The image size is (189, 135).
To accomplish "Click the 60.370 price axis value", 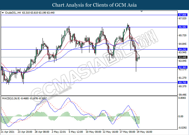I will click(183, 86).
